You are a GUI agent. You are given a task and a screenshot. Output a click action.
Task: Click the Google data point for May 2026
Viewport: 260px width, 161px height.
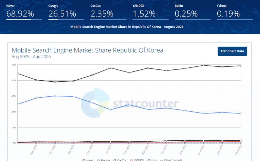point(185,110)
